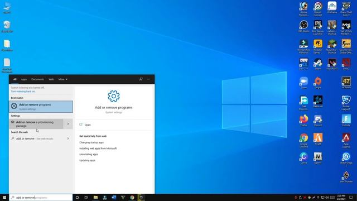Viewport: 357px width, 201px height.
Task: Open Updating apps help link
Action: pos(87,160)
